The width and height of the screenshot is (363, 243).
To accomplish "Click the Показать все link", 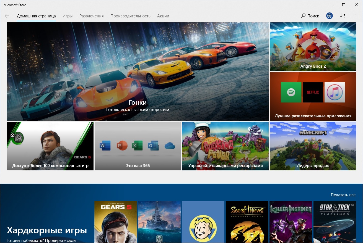I will [x=343, y=195].
